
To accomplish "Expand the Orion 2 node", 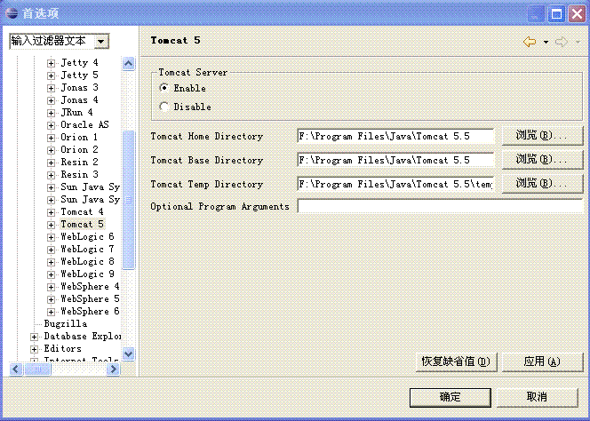I will pos(51,150).
